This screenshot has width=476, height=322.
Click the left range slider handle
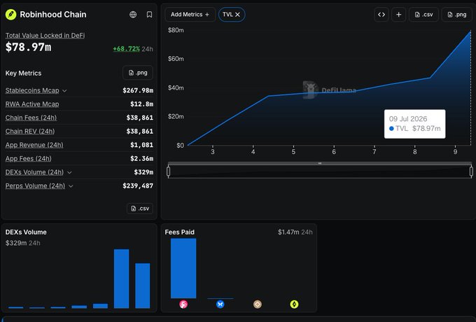(169, 171)
